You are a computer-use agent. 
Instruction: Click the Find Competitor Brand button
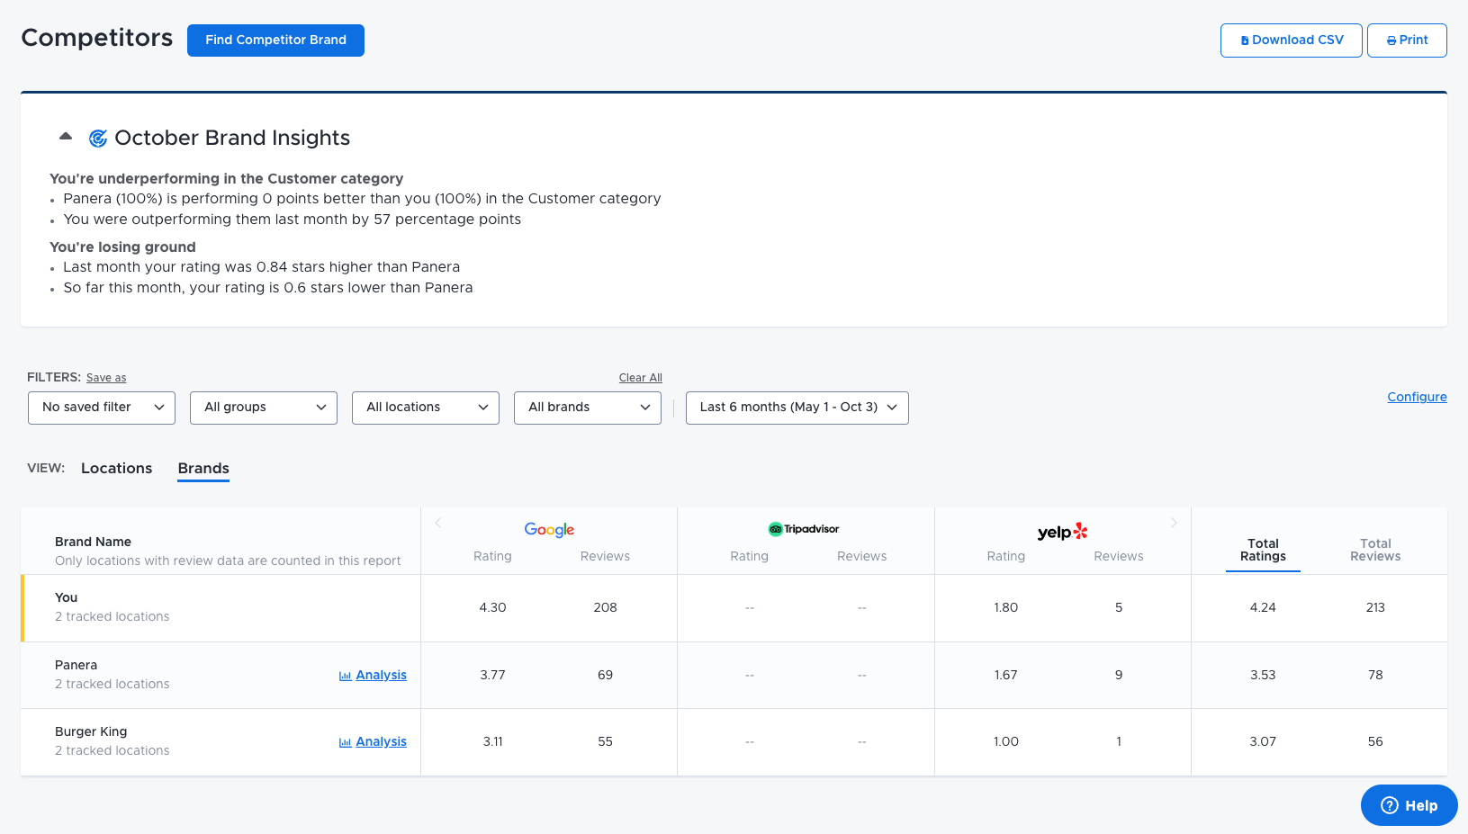point(275,40)
